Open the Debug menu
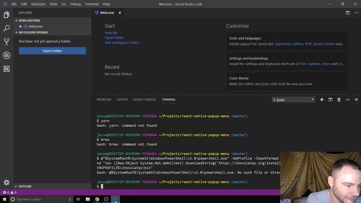 [76, 4]
